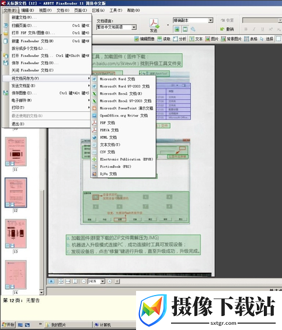Choose 保存图像 menu entry
The width and height of the screenshot is (282, 330).
[x=47, y=93]
